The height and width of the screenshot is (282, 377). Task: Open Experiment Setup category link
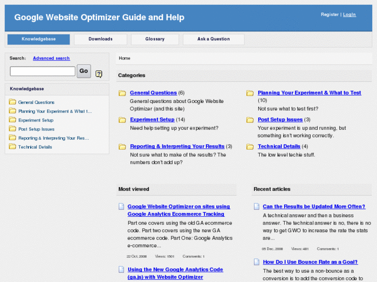[x=152, y=120]
